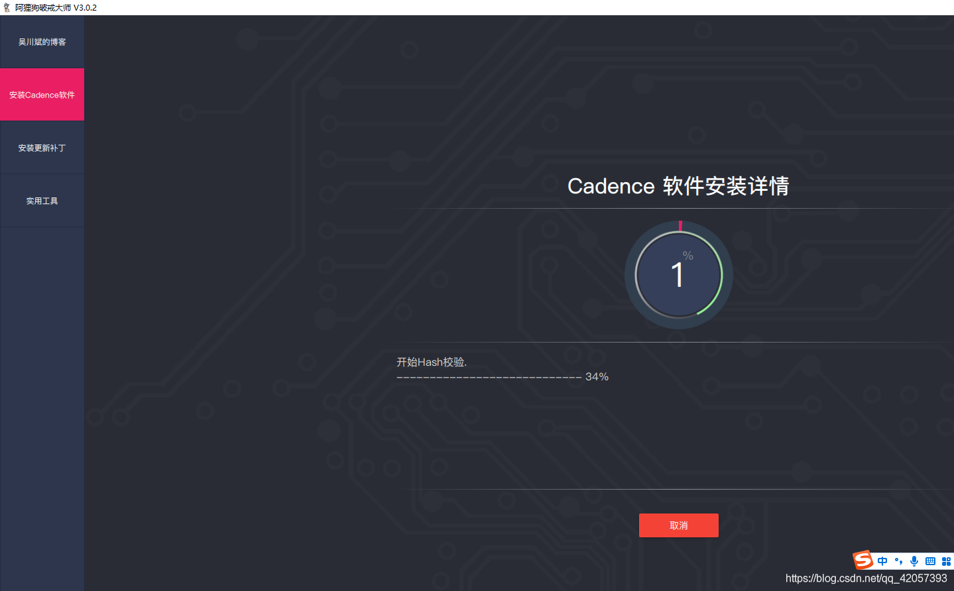954x591 pixels.
Task: Click the app icon in the title bar
Action: 7,7
